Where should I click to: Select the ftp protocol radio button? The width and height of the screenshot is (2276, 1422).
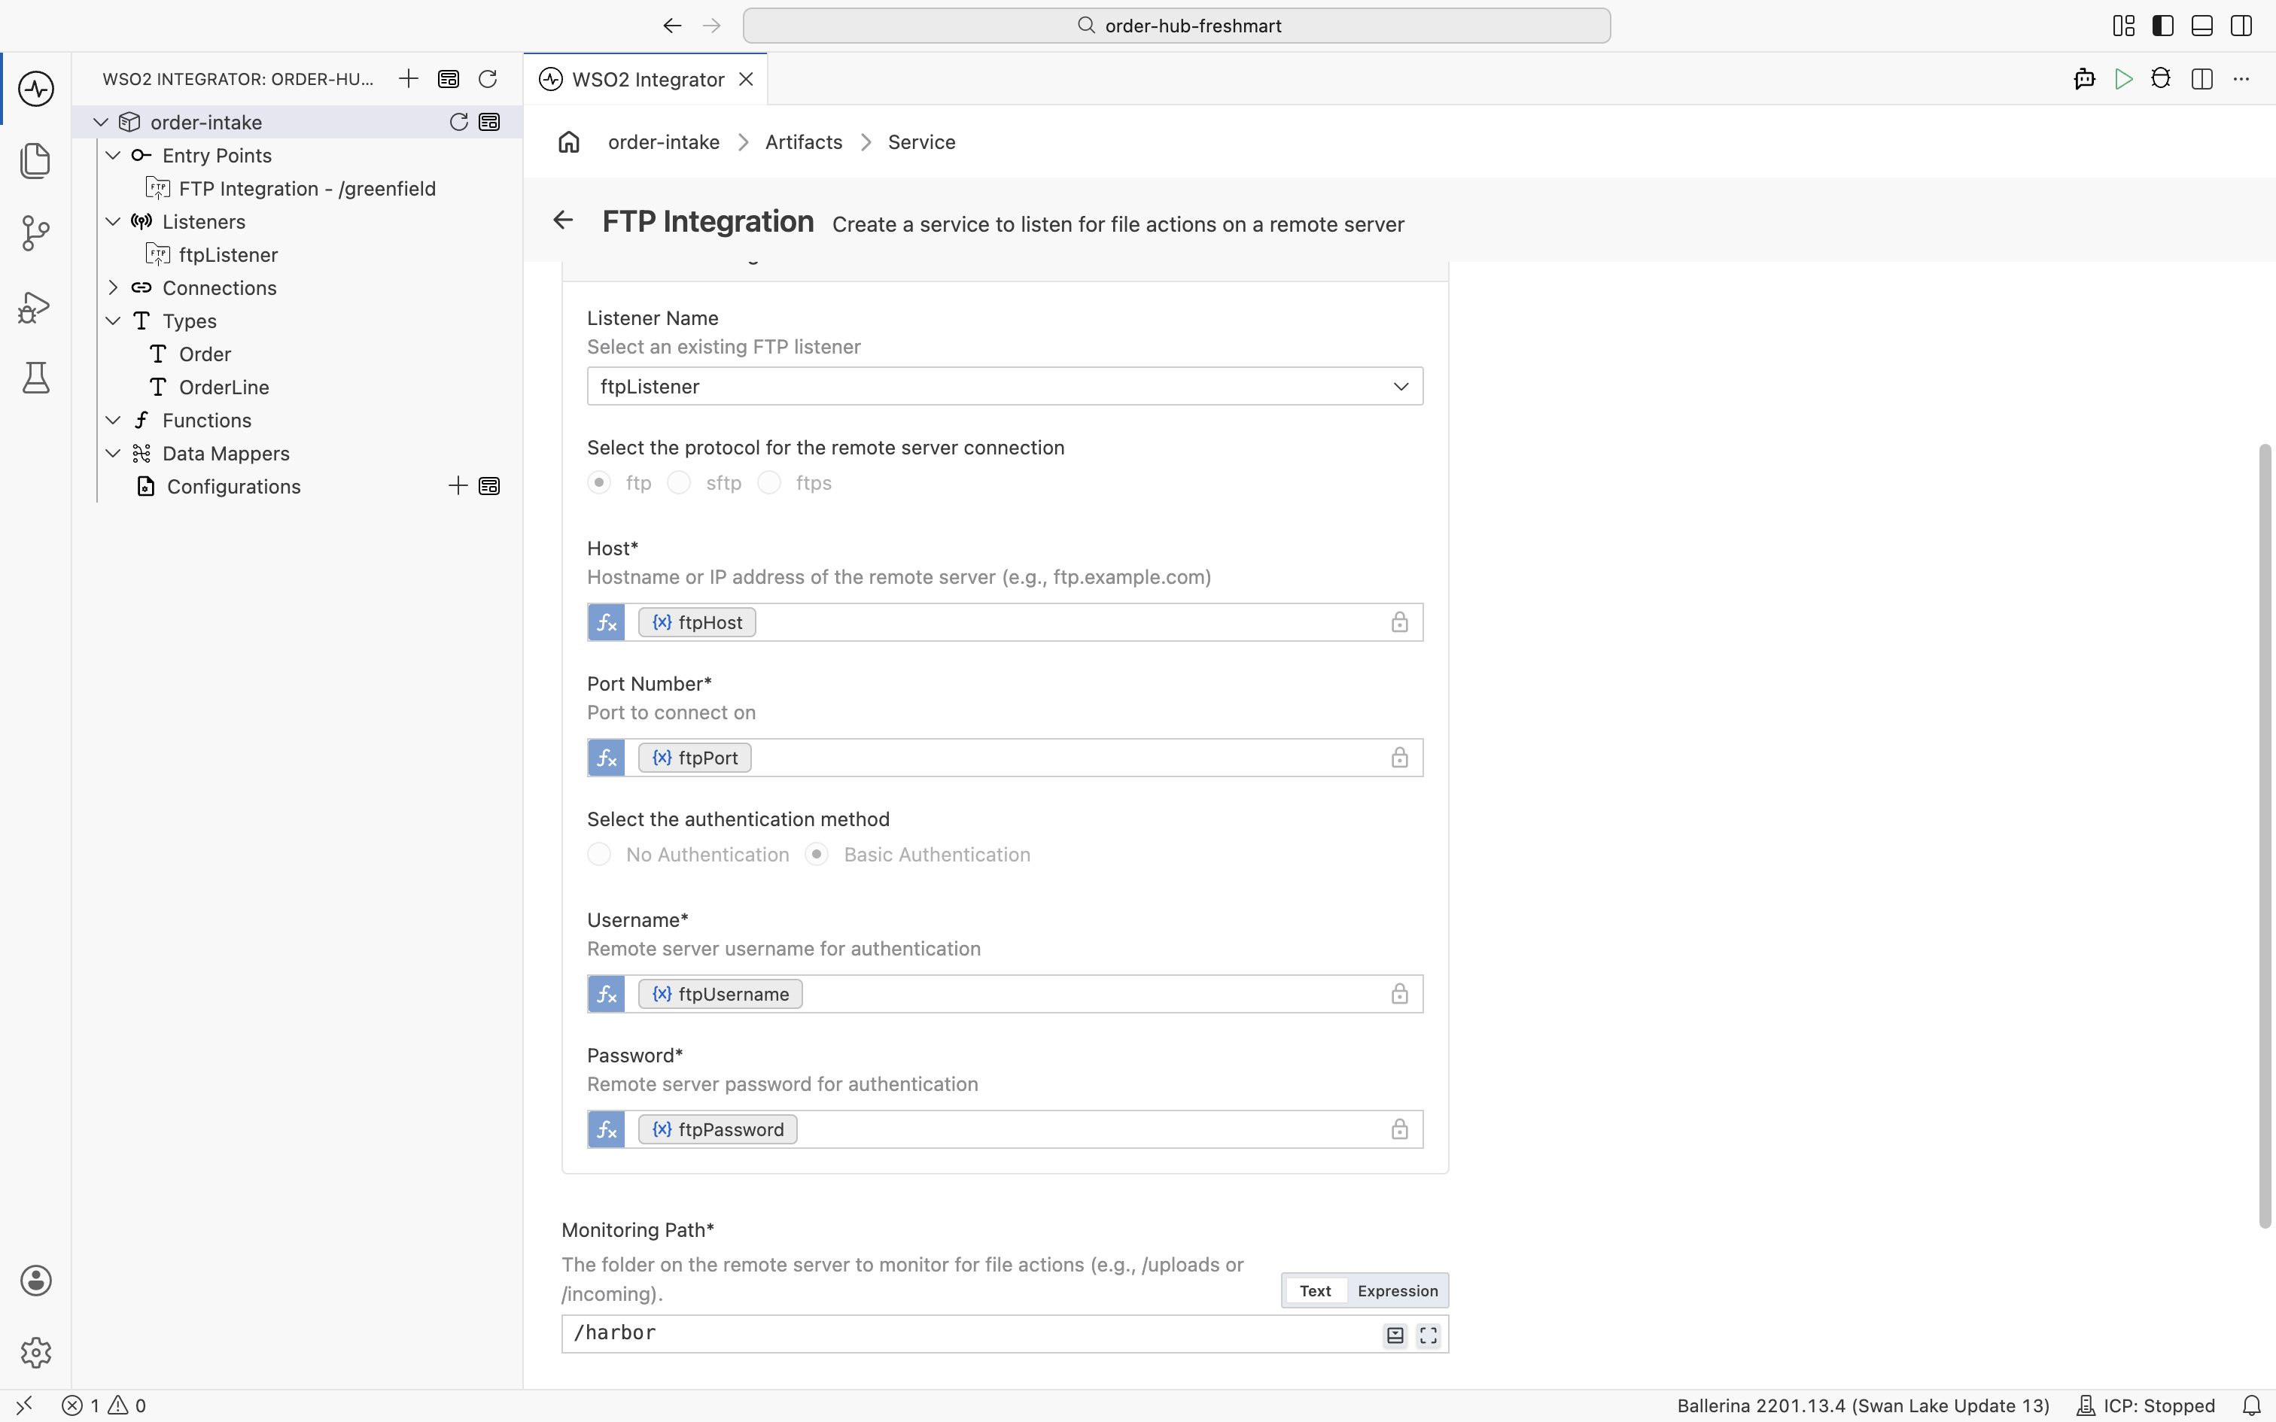point(599,482)
